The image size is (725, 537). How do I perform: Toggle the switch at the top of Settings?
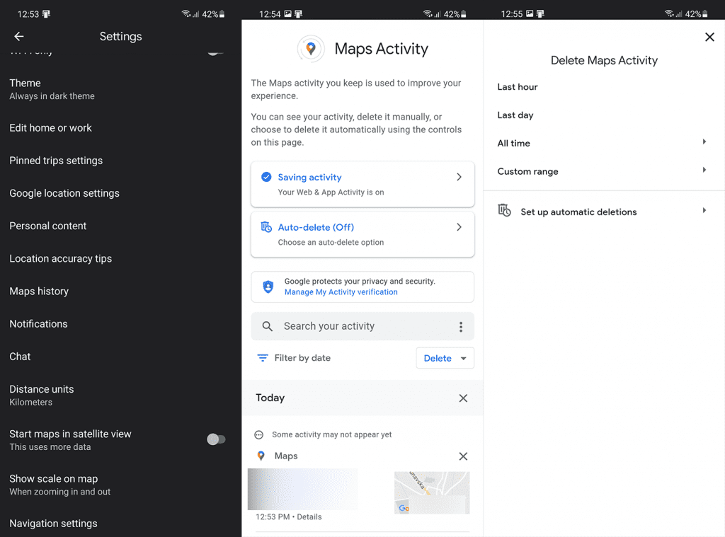[215, 52]
